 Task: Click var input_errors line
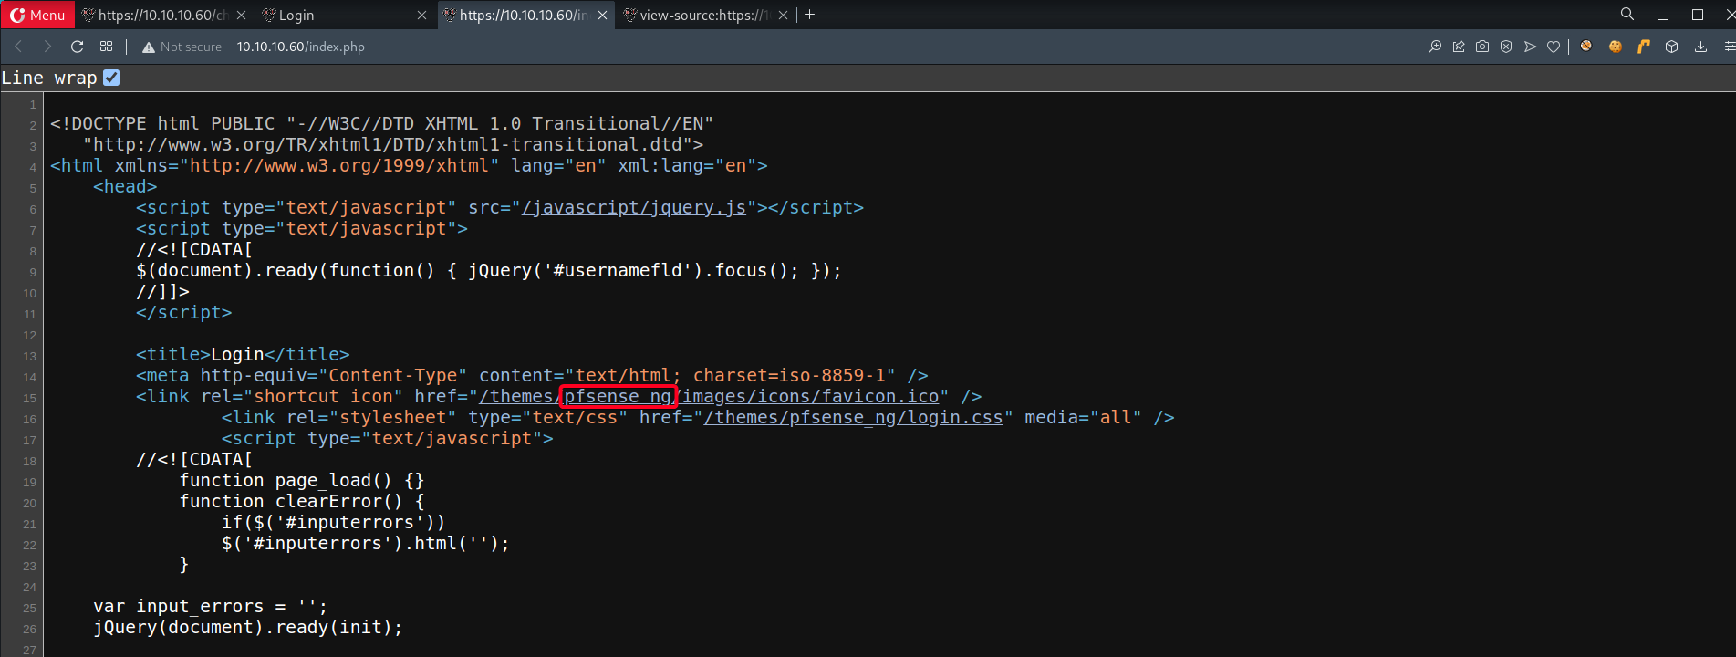point(210,607)
